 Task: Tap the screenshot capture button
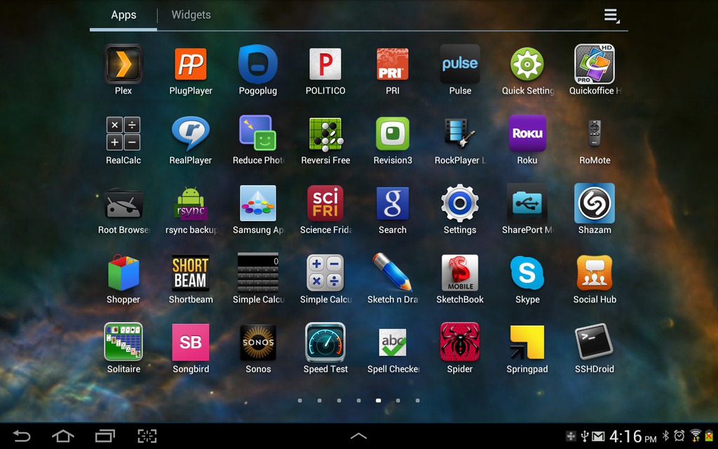[147, 436]
